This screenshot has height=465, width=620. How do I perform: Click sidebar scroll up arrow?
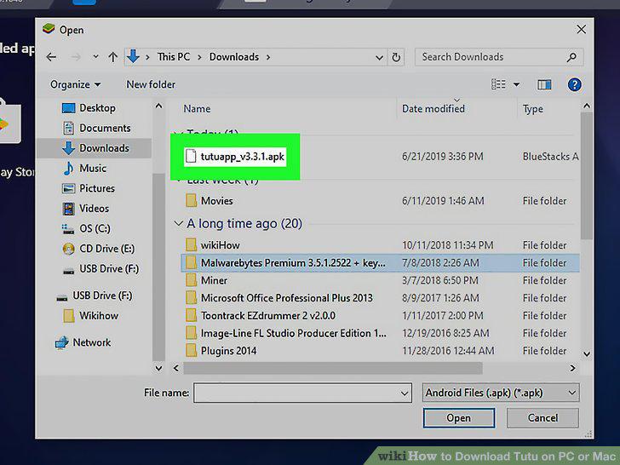(158, 106)
